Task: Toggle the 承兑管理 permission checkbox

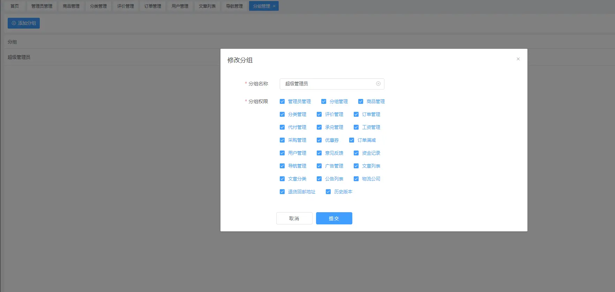Action: coord(319,127)
